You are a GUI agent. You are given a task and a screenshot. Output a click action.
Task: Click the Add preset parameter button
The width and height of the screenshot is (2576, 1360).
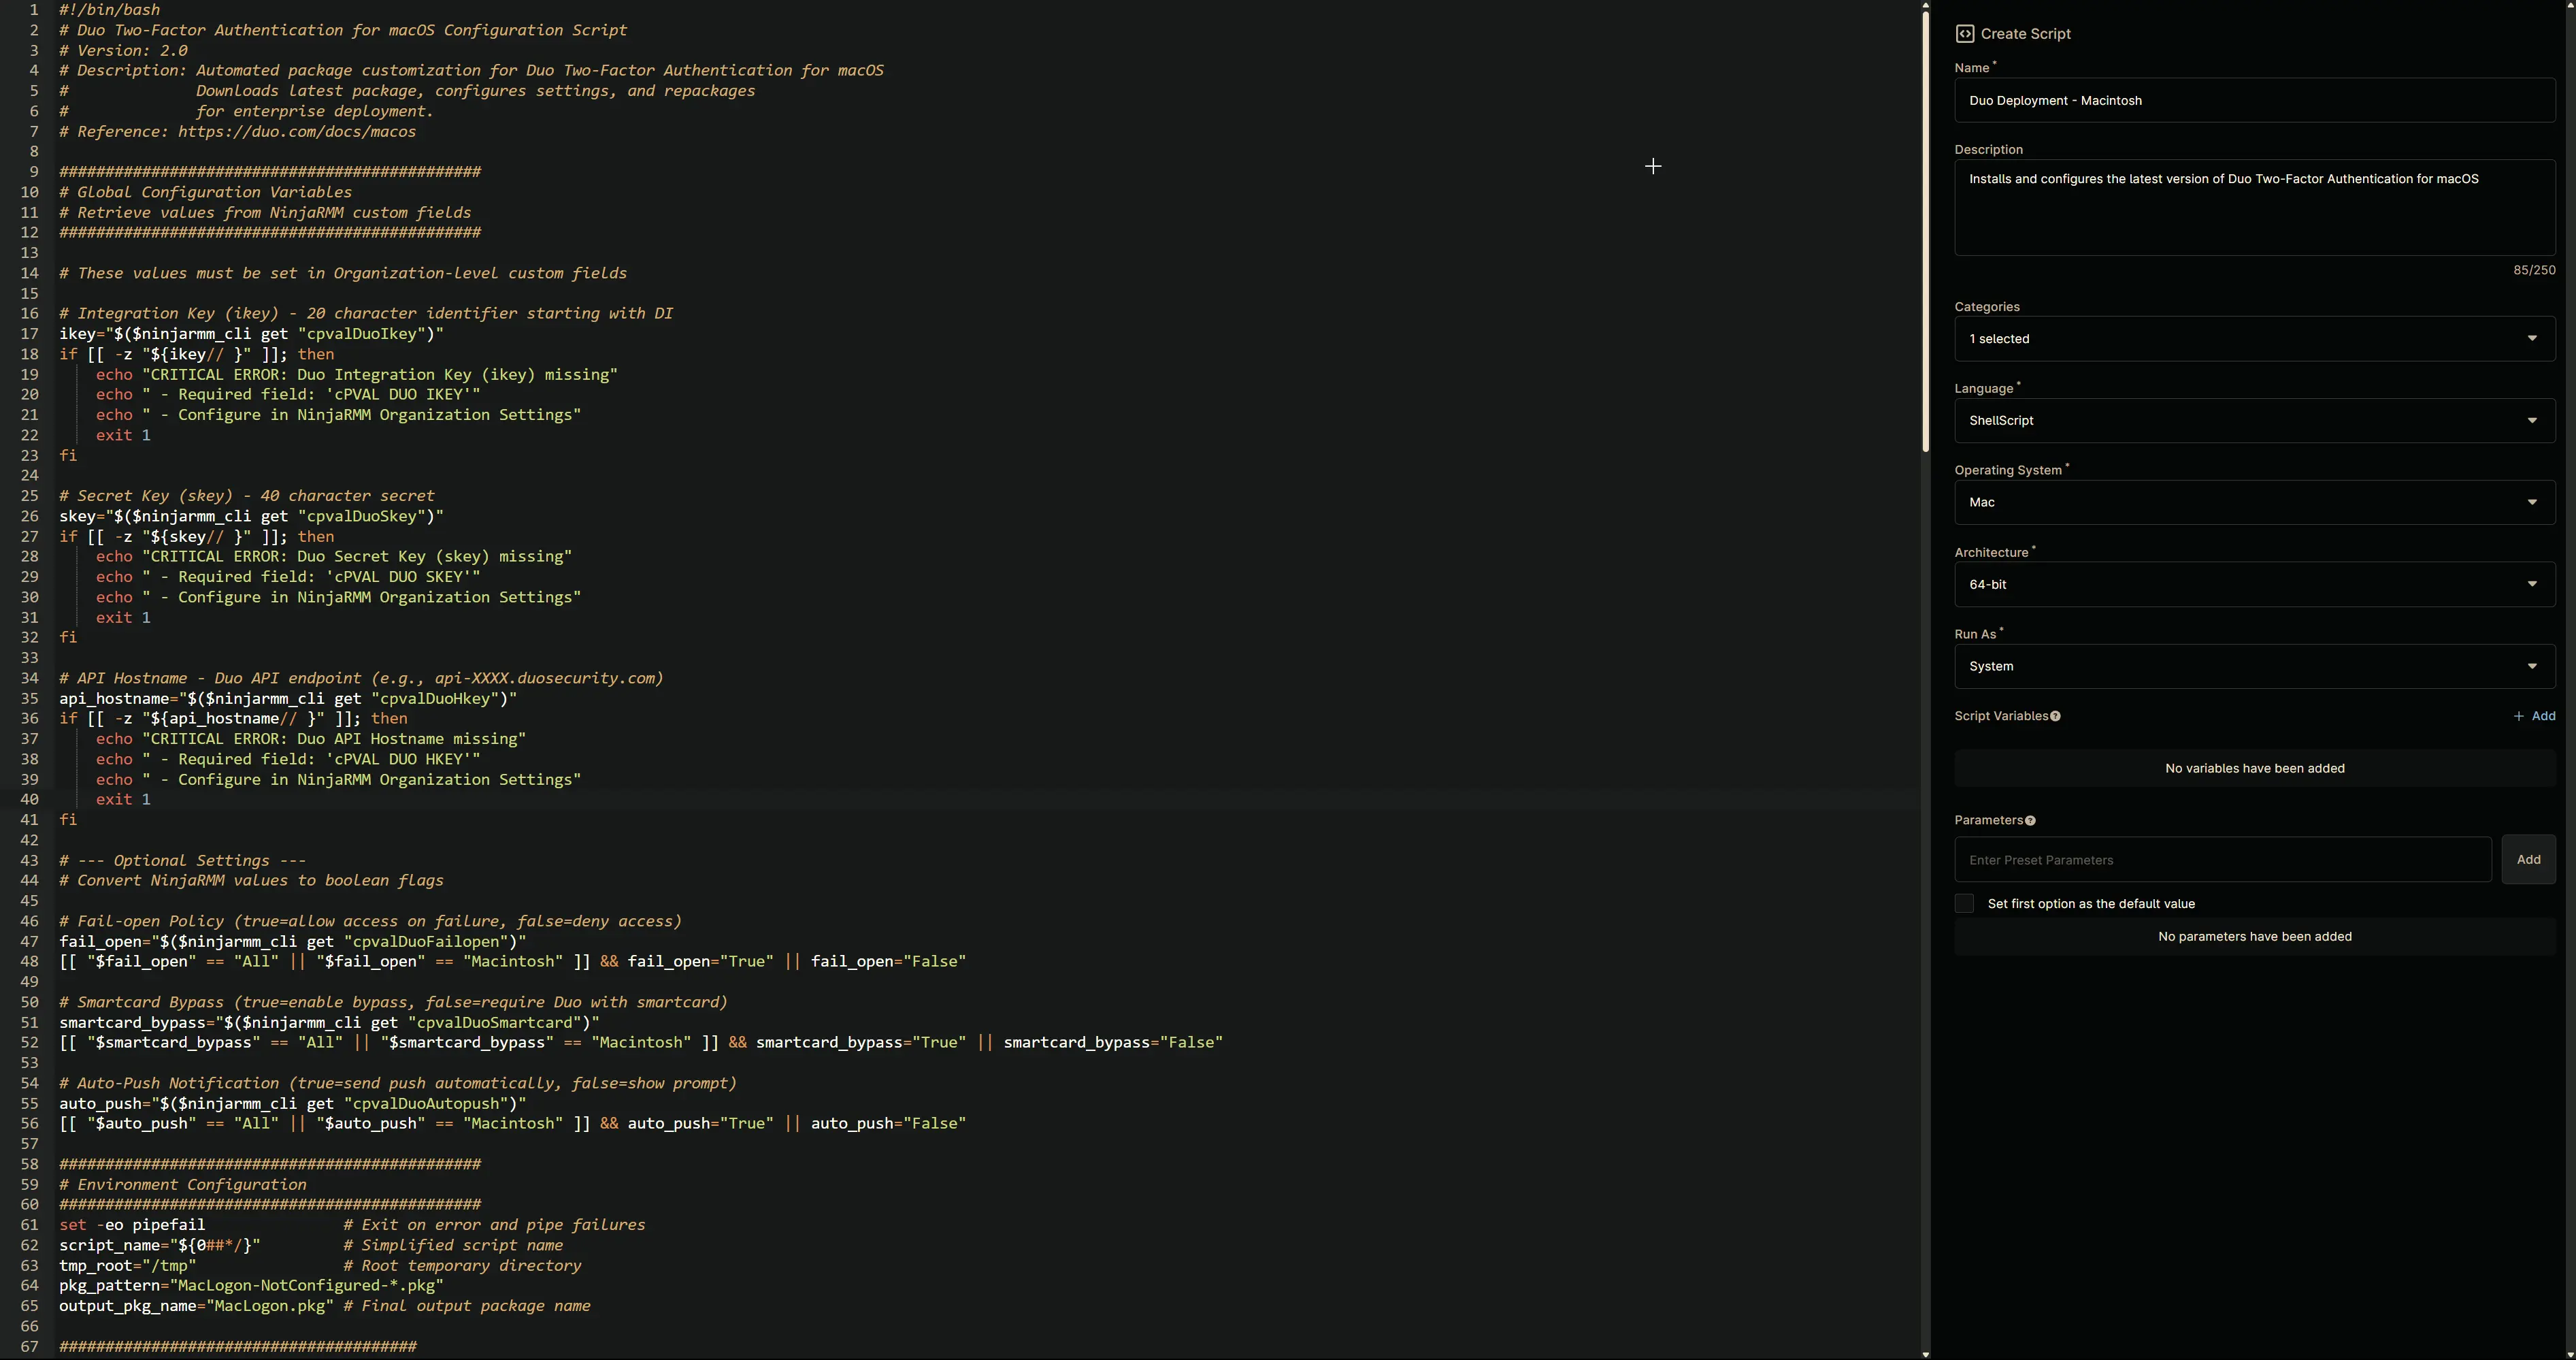click(x=2528, y=860)
